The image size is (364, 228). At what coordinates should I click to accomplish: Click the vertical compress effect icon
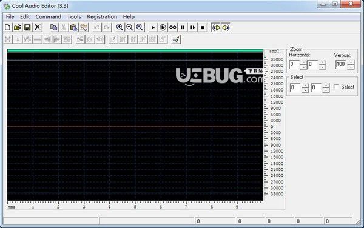(x=18, y=39)
